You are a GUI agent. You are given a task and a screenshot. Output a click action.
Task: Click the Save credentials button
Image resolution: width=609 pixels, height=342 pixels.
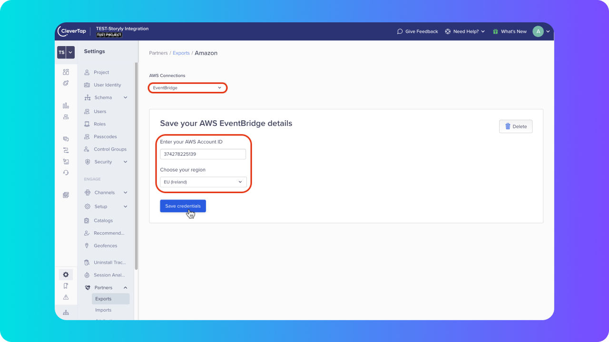point(183,206)
